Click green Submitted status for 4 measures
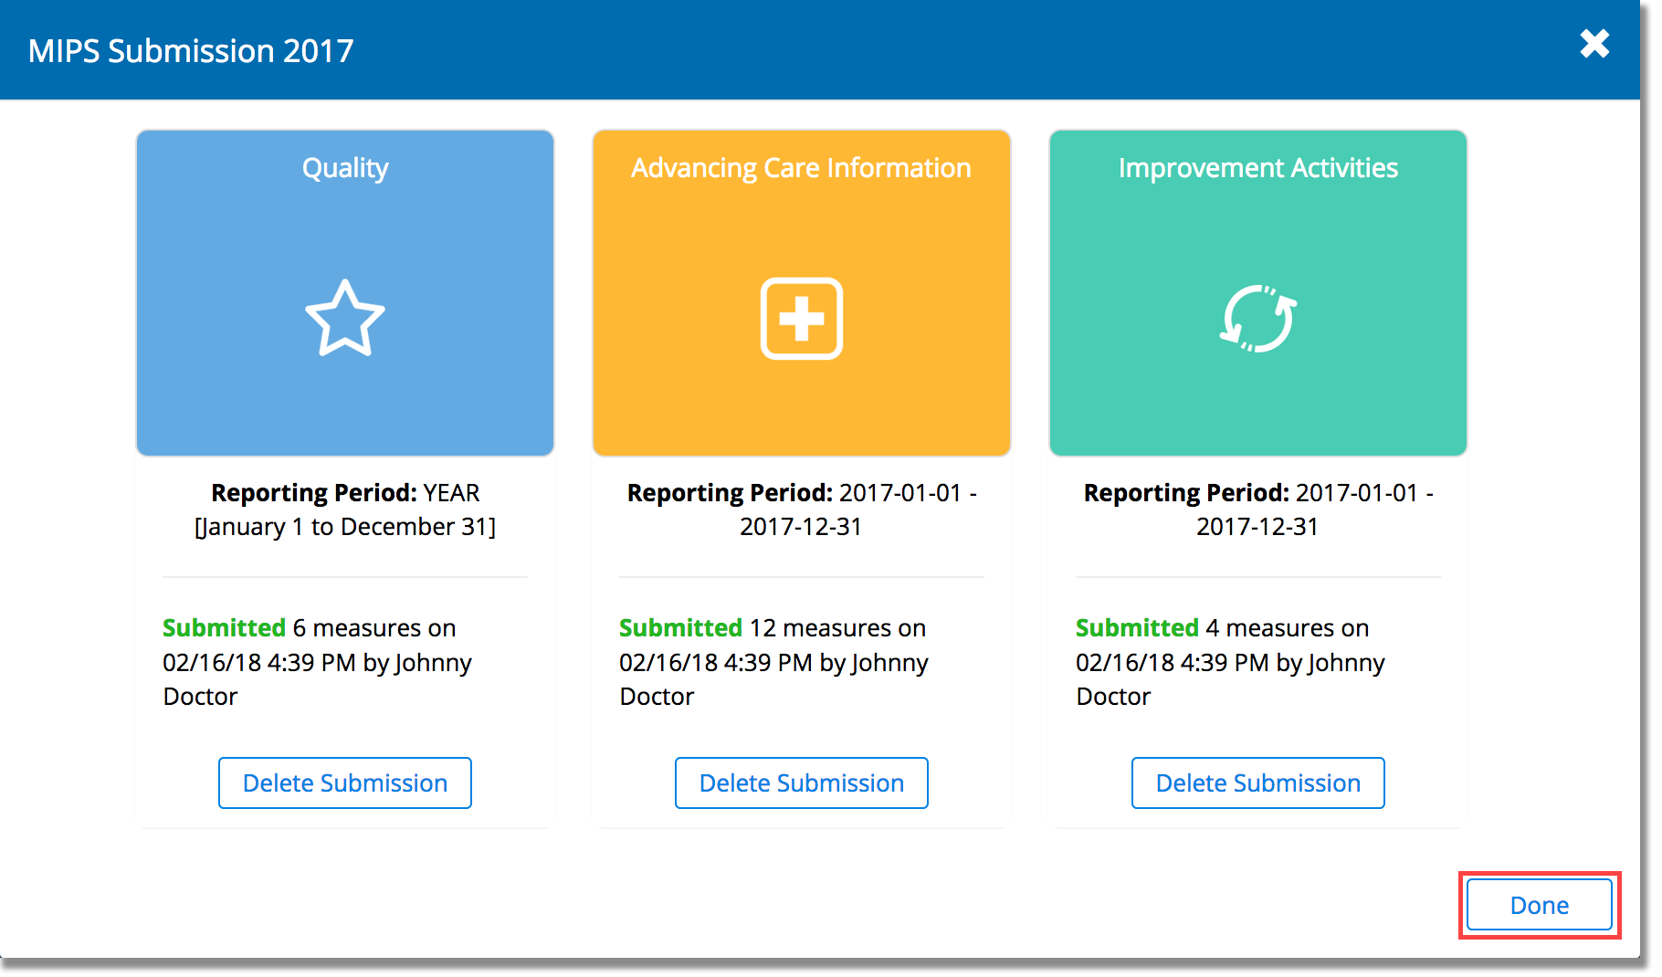Image resolution: width=1662 pixels, height=977 pixels. pos(1137,628)
